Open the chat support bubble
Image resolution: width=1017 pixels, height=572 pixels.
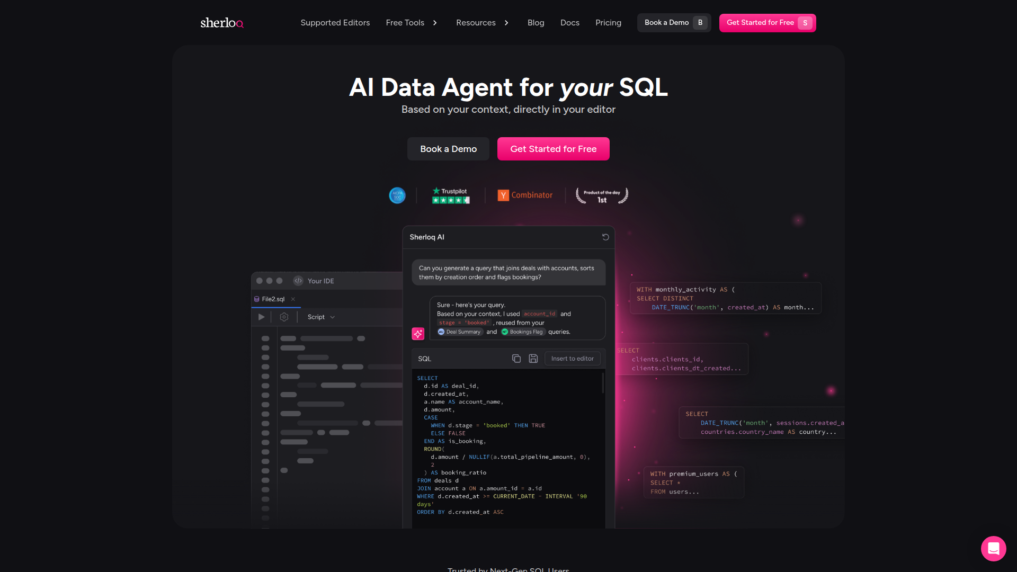click(993, 548)
